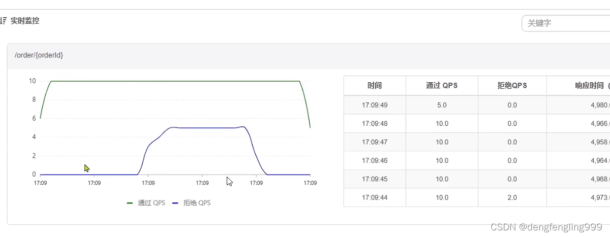Click the blue line's plateau near 5
Image resolution: width=610 pixels, height=237 pixels.
tap(203, 128)
